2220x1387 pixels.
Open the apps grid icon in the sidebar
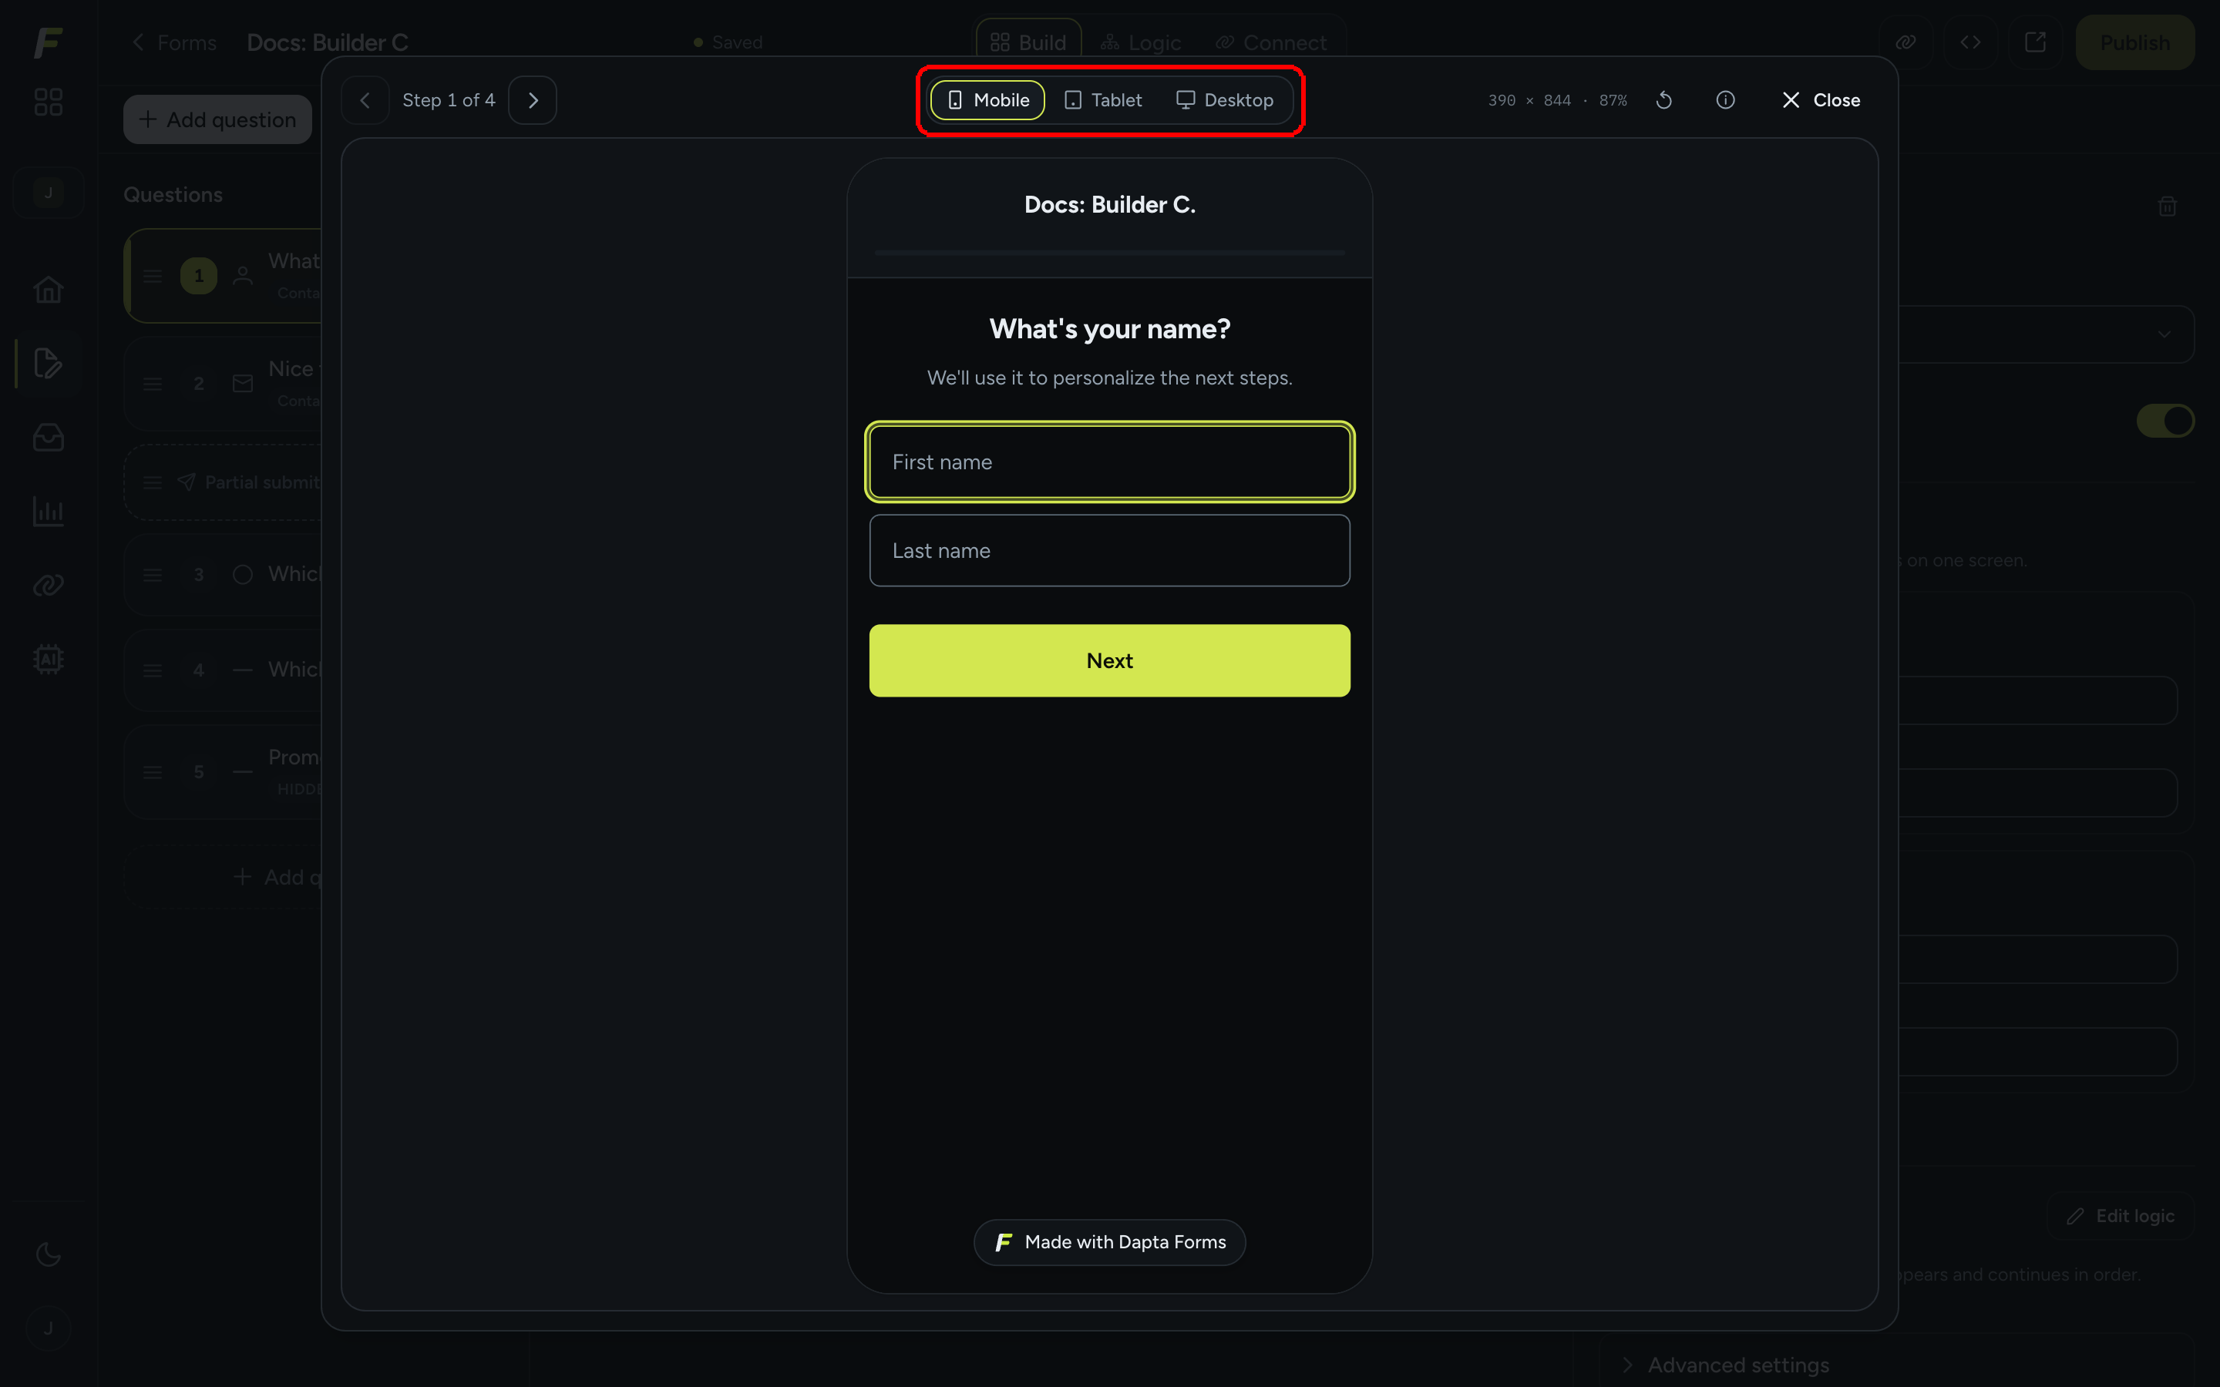[x=48, y=102]
